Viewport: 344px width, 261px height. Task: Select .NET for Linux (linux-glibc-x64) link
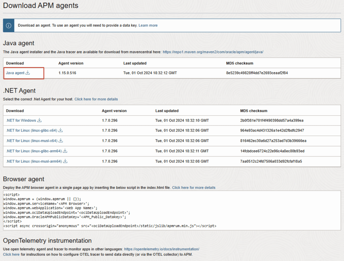(32, 130)
